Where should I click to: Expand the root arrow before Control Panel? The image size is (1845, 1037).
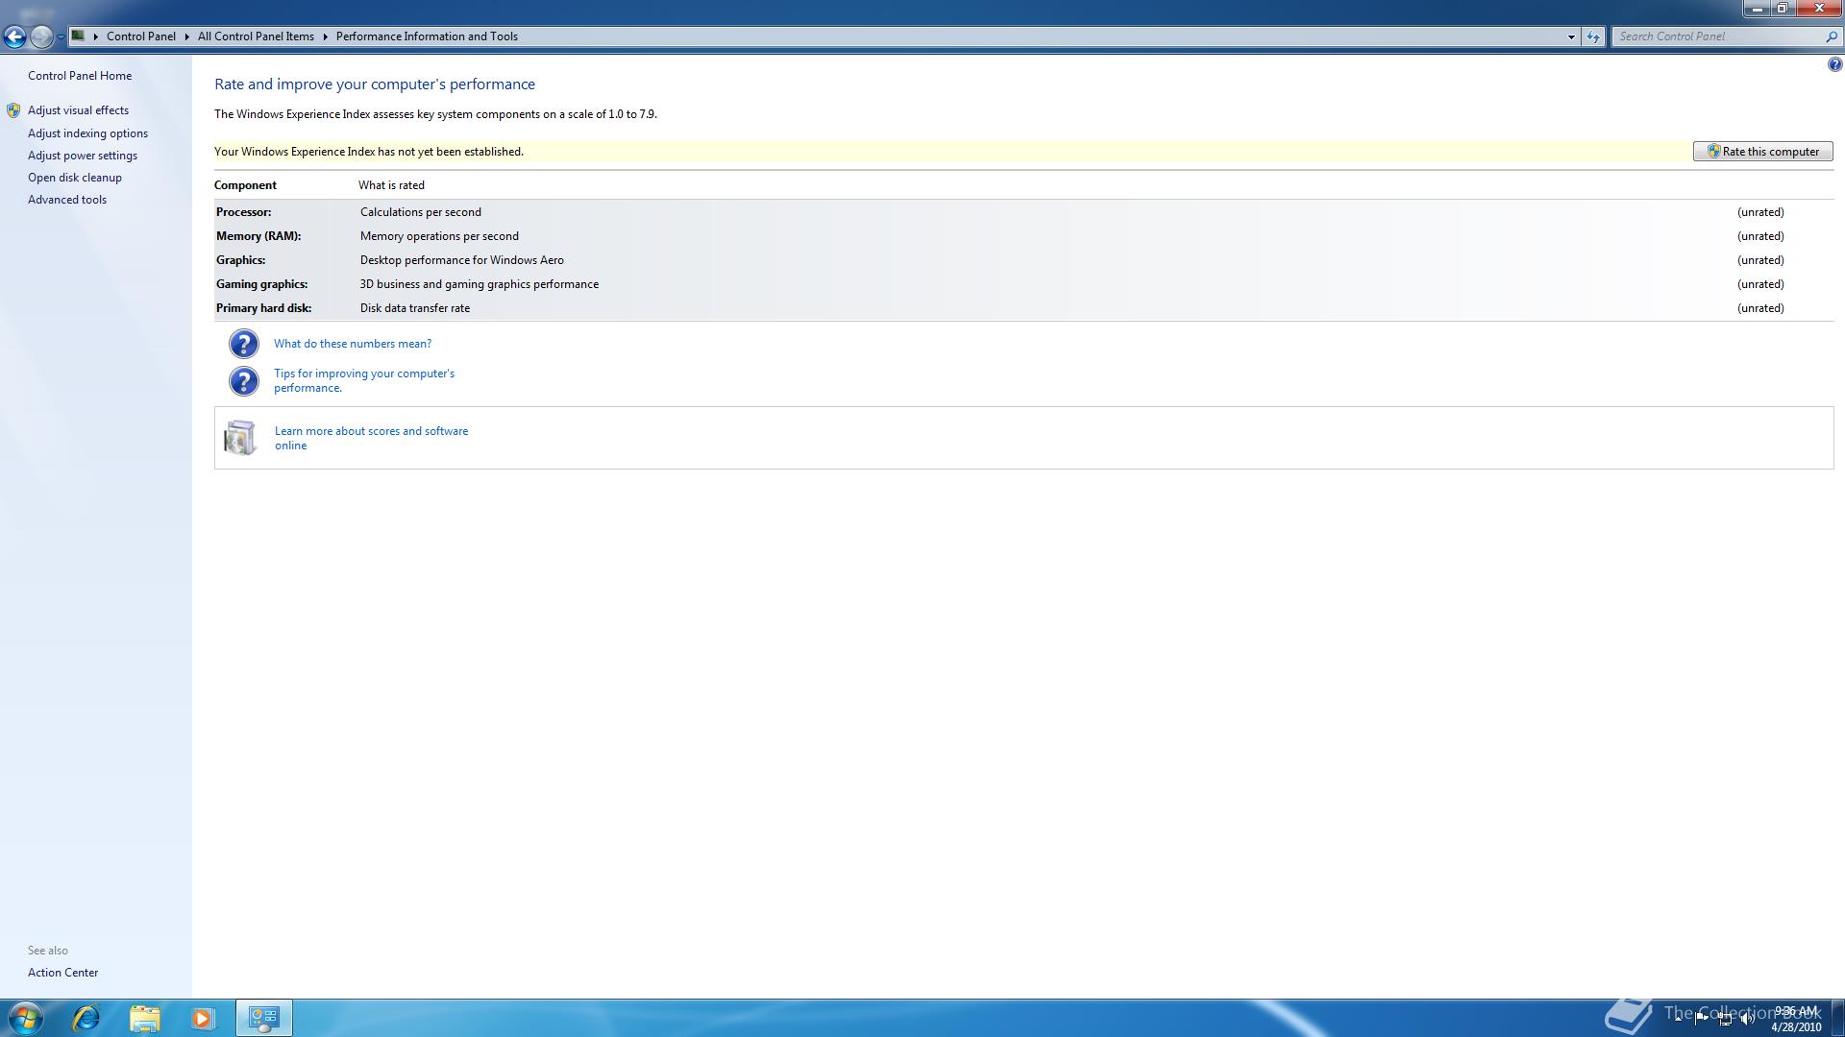point(96,36)
